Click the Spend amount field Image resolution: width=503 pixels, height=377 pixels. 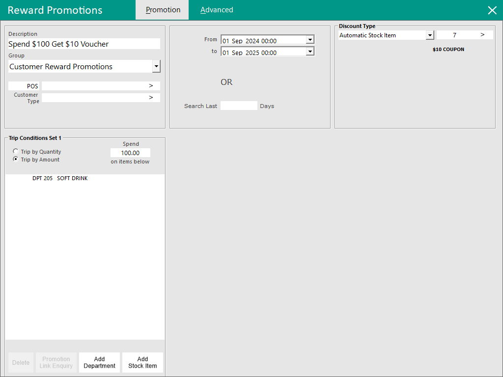pyautogui.click(x=130, y=153)
